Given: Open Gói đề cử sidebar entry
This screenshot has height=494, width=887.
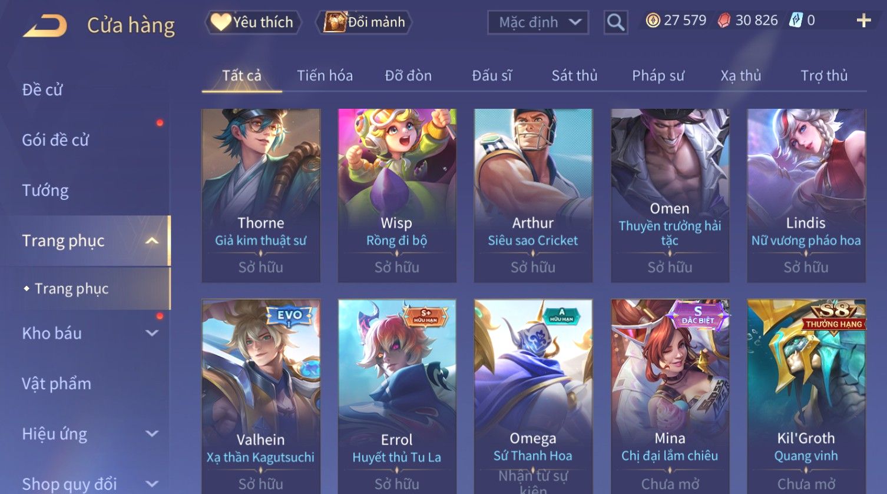Looking at the screenshot, I should 55,140.
